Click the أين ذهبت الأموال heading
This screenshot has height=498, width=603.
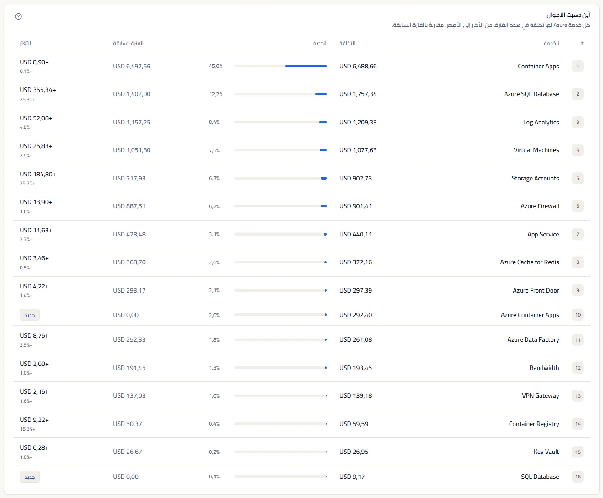568,15
